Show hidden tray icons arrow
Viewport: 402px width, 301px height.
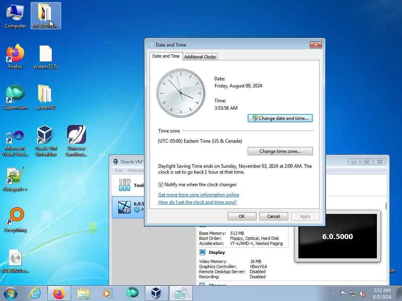334,294
